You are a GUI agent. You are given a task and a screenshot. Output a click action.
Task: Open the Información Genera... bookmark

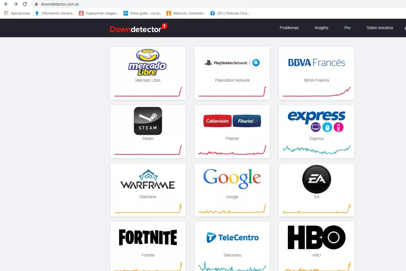pos(55,13)
